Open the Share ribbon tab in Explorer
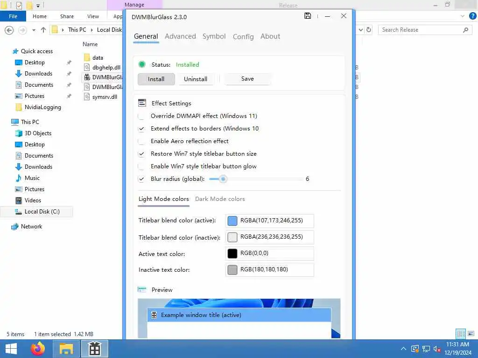478x358 pixels. [67, 16]
